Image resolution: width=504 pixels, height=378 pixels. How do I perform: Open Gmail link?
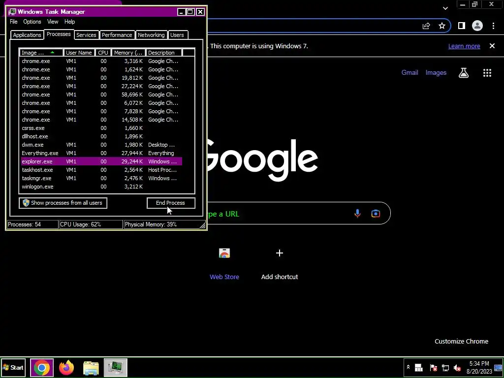click(x=410, y=73)
